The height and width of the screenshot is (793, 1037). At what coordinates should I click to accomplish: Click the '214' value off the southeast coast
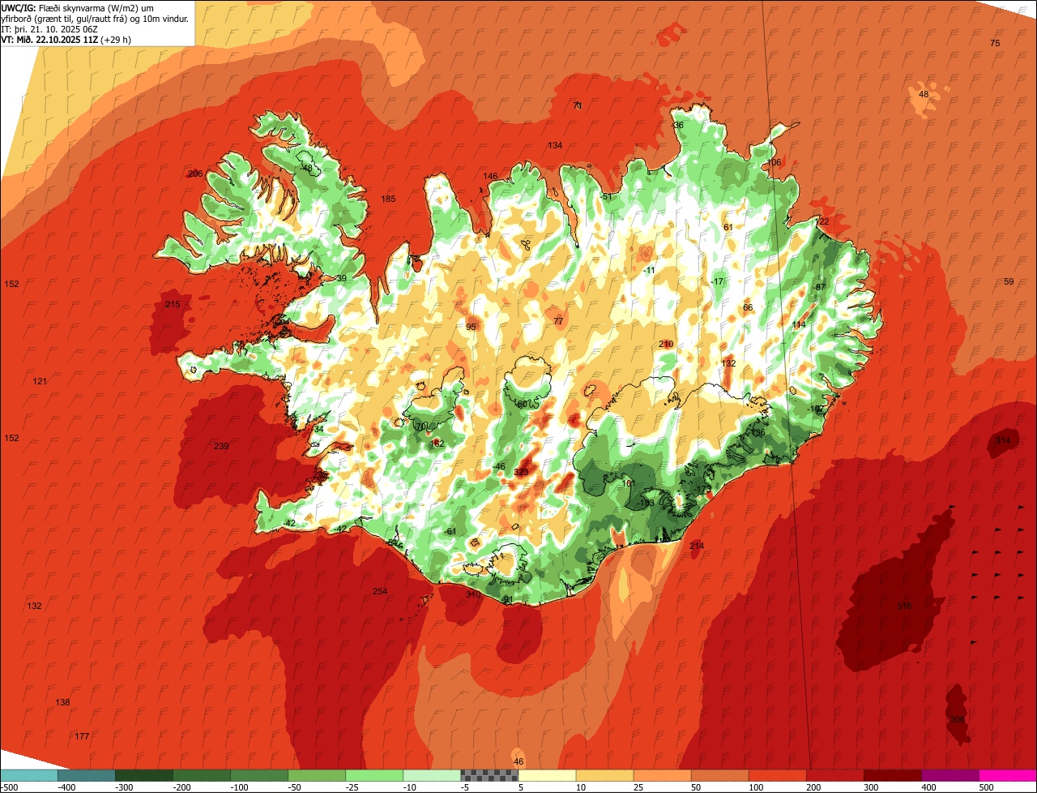[697, 546]
